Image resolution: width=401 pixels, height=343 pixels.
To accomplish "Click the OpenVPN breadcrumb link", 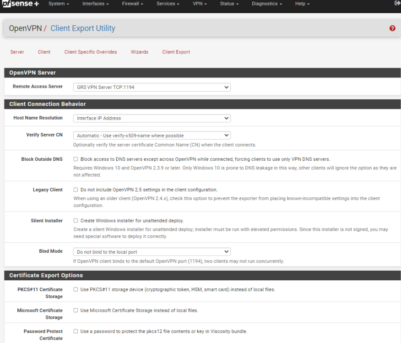I will 25,28.
